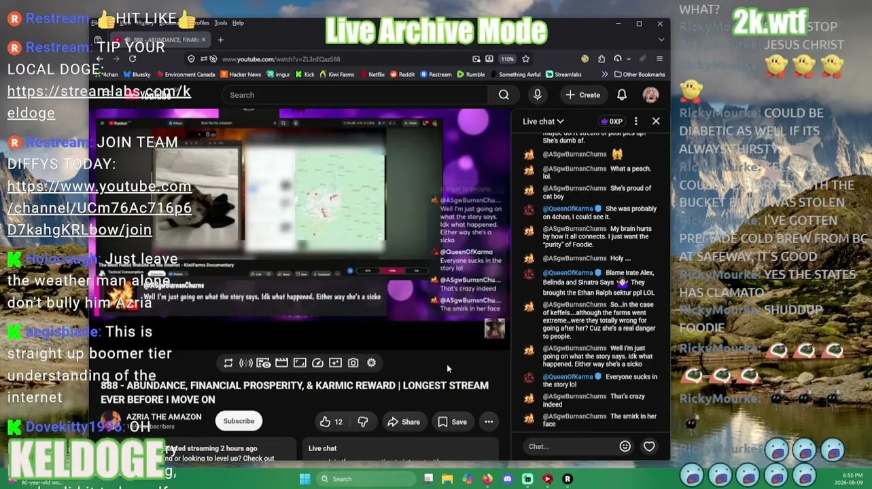872x489 pixels.
Task: Open the Kick bookmark
Action: (305, 75)
